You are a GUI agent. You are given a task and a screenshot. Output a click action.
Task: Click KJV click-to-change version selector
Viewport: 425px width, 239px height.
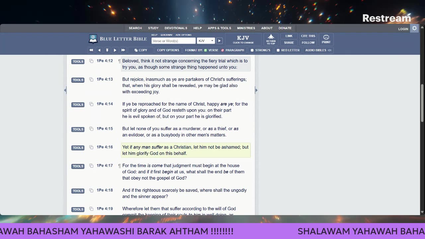tap(243, 39)
